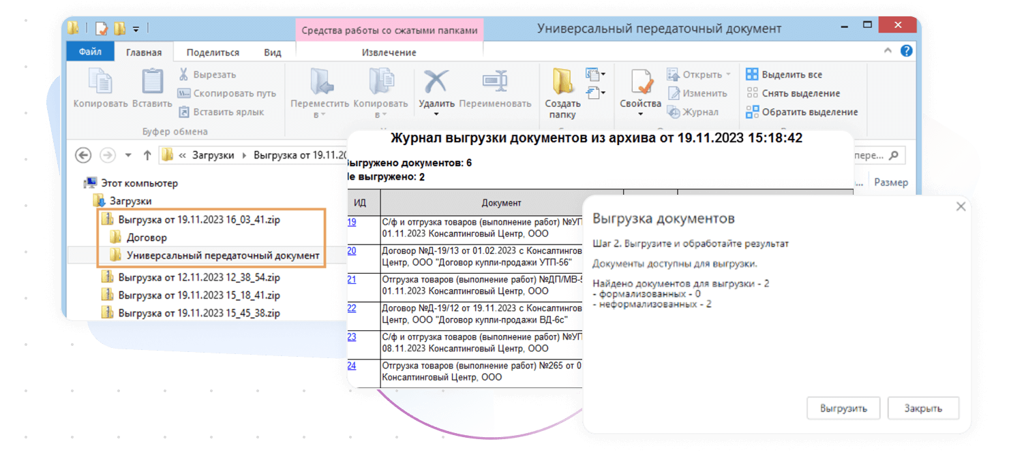1009x463 pixels.
Task: Select Выгрузка от 19.11.2023 15_18_41.zip
Action: click(190, 295)
